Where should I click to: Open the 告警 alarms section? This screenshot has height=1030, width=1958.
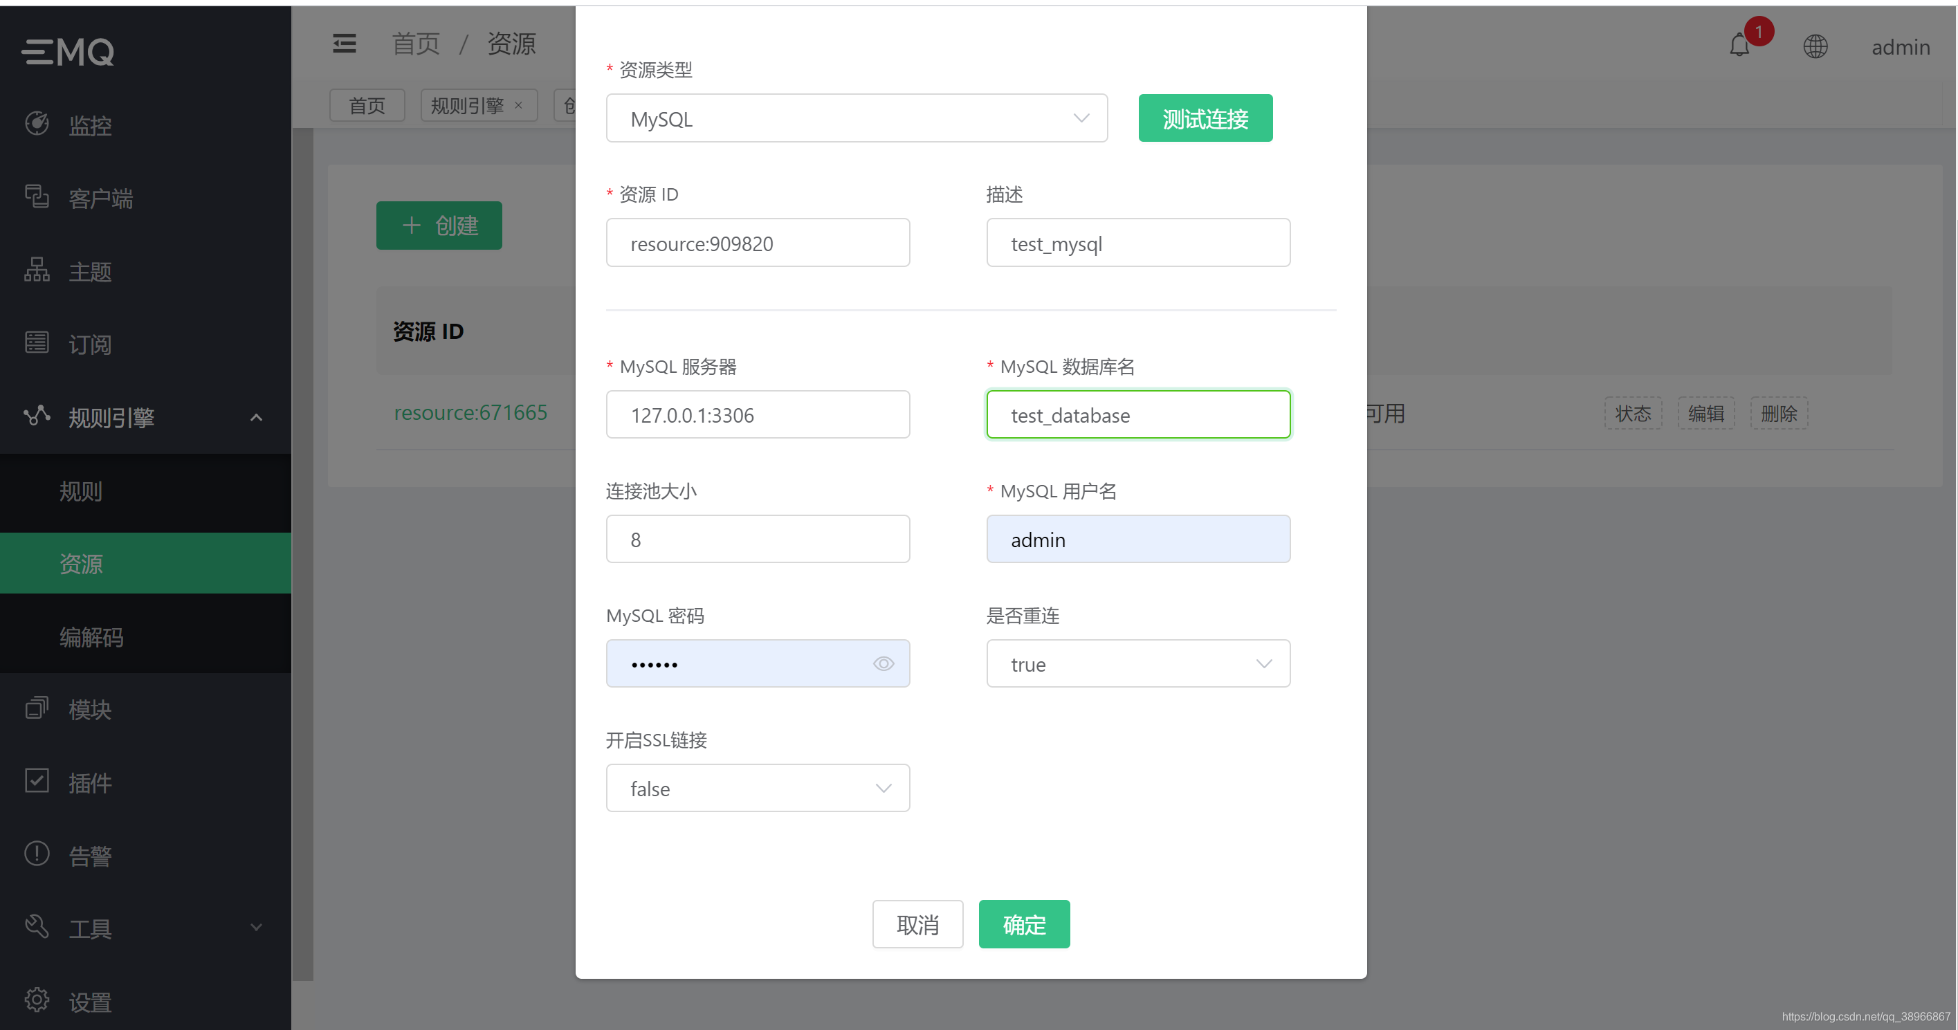click(x=90, y=854)
